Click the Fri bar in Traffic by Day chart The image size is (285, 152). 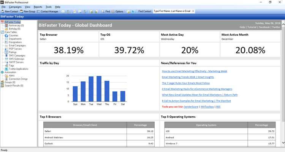115,97
